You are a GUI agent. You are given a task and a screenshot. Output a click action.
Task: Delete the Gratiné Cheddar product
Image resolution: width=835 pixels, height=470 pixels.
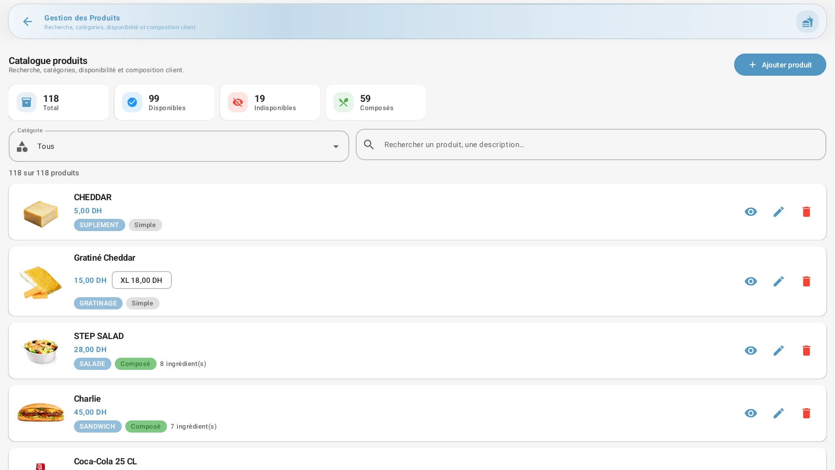806,282
